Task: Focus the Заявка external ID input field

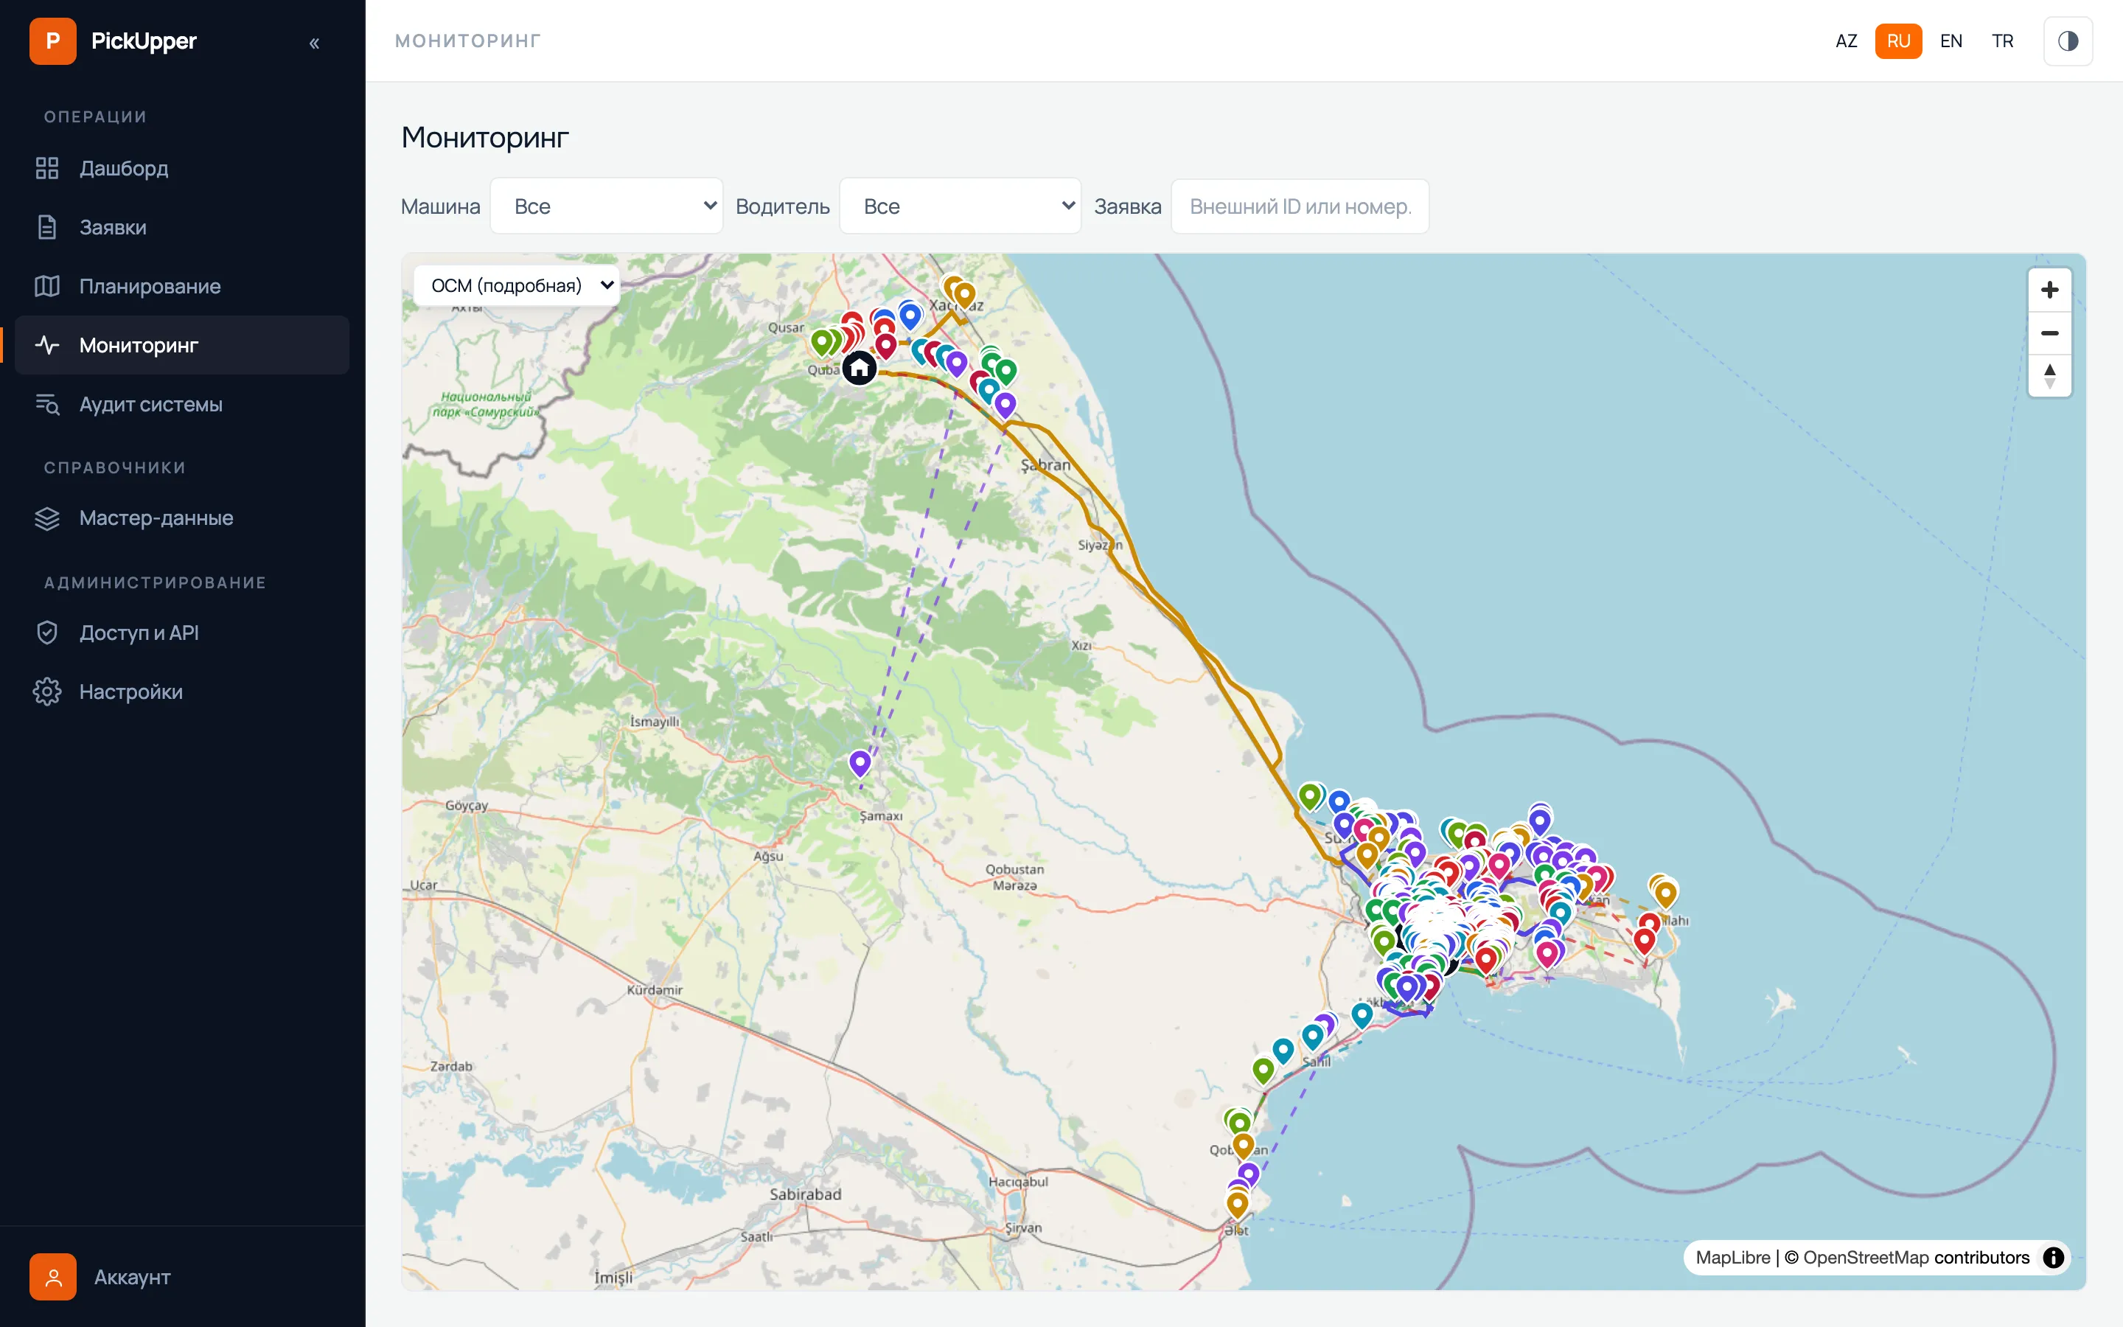Action: 1300,206
